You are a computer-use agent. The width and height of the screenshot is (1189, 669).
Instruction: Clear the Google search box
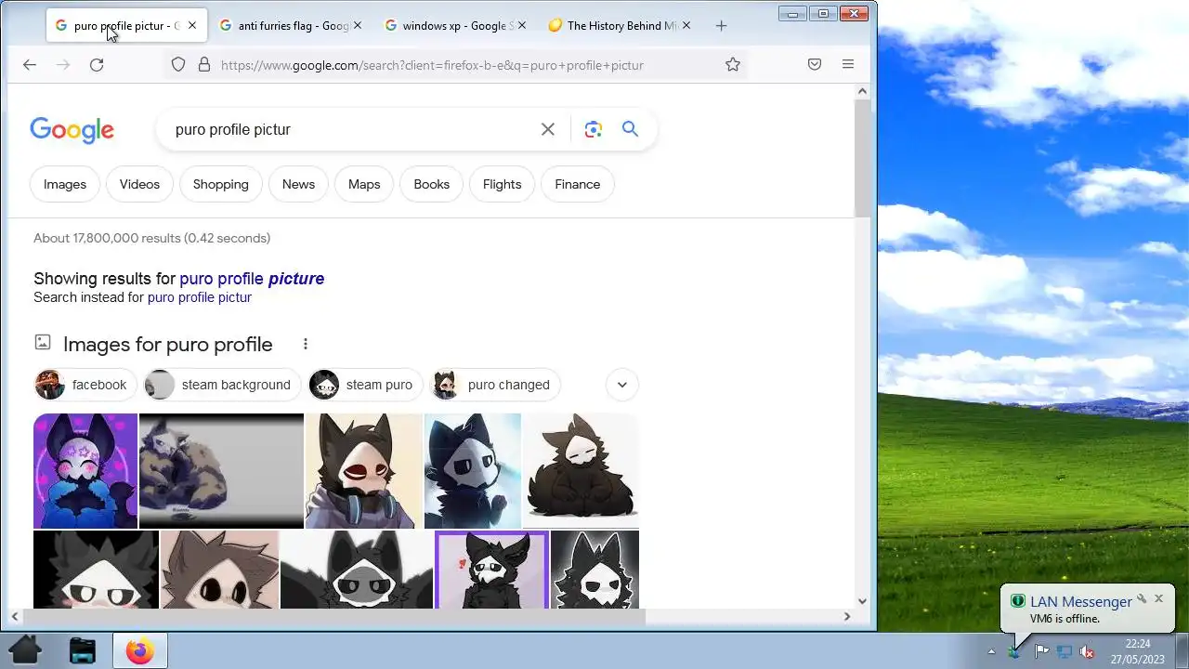click(x=548, y=129)
